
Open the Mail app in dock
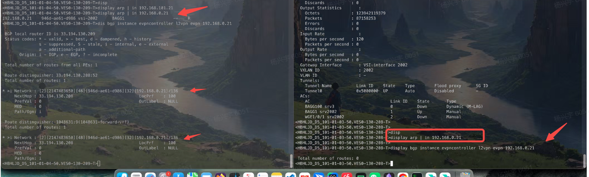207,175
